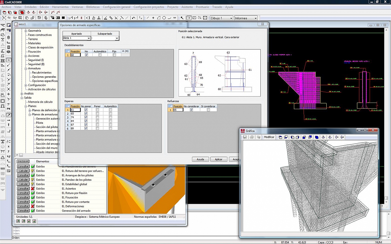The image size is (391, 244).
Task: Click the first wireframe box view icon
Action: [x=4, y=12]
